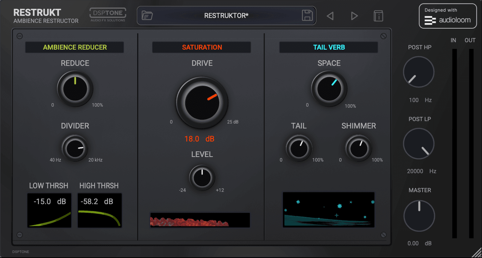
Task: Click the MASTER 0.00 dB value
Action: pos(419,243)
